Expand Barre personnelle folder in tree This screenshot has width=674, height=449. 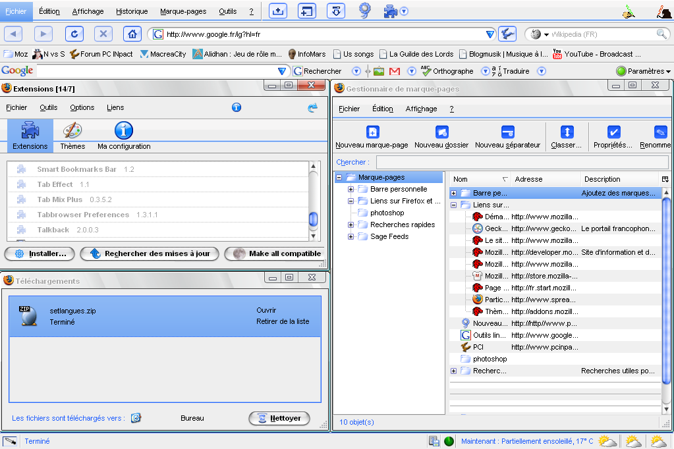click(x=351, y=190)
